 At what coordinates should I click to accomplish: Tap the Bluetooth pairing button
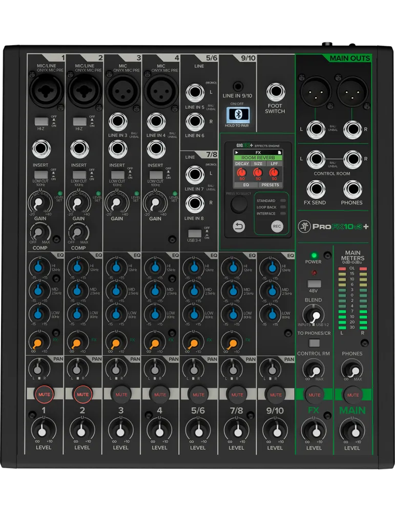238,115
